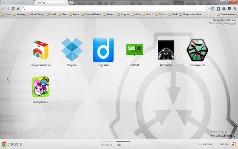The height and width of the screenshot is (149, 238).
Task: Go forward with the forward arrow
Action: point(8,9)
